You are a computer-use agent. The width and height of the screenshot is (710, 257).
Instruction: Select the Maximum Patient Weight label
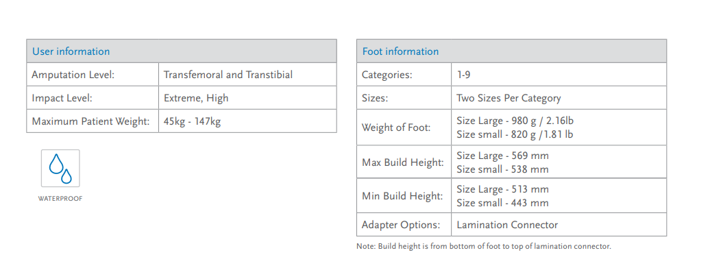coord(90,121)
